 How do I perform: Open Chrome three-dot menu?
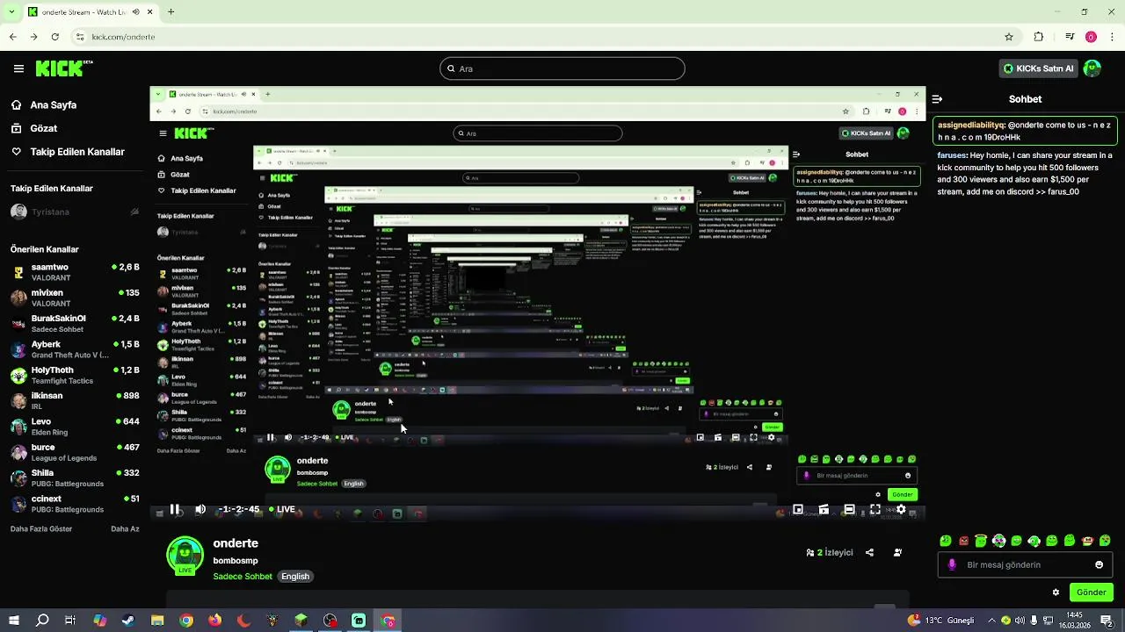tap(1111, 37)
